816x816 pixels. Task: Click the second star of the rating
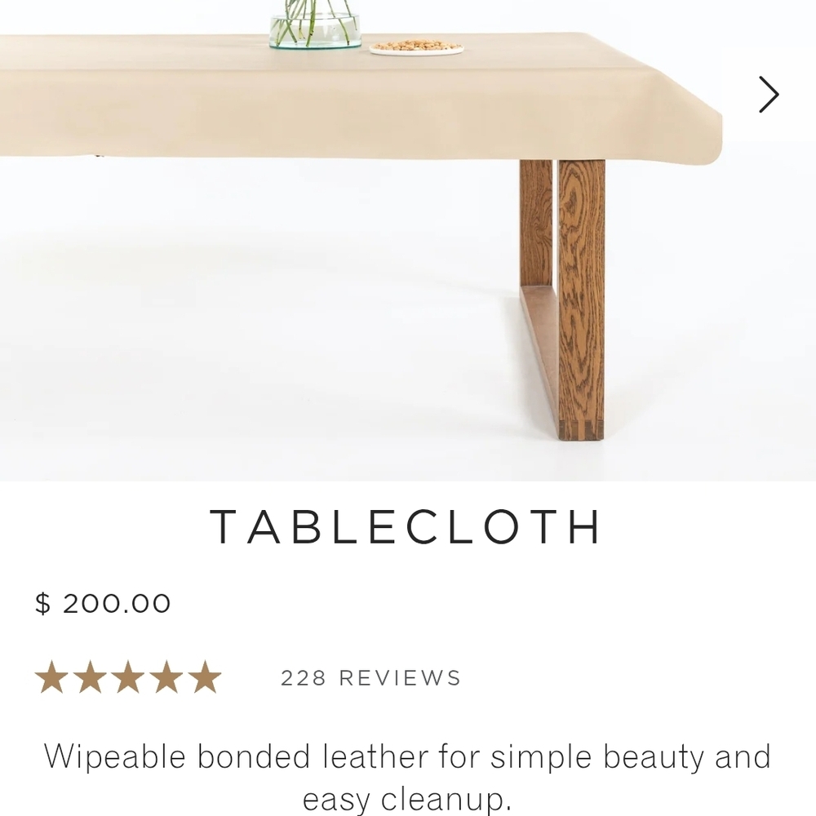click(x=91, y=676)
